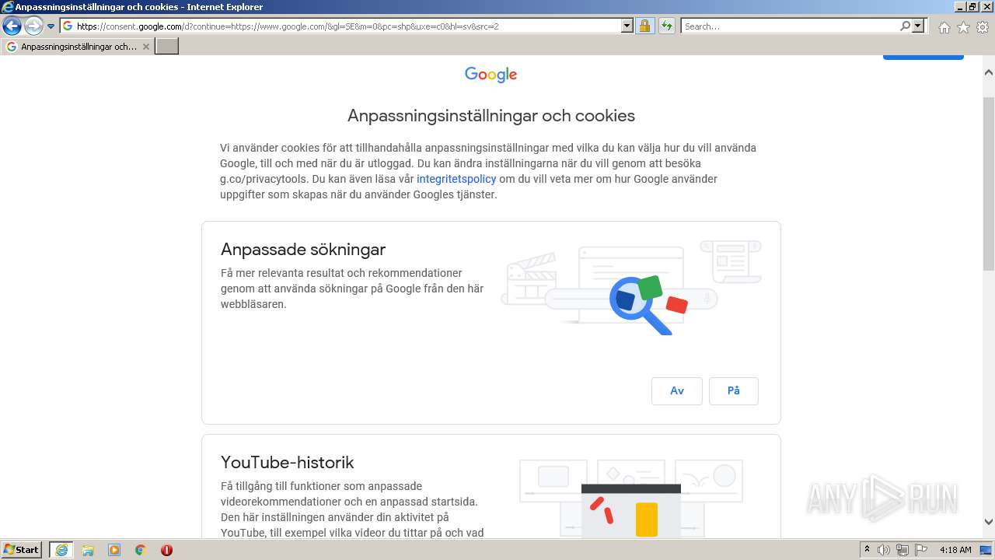This screenshot has height=560, width=995.
Task: Show hidden system tray icons
Action: (x=868, y=550)
